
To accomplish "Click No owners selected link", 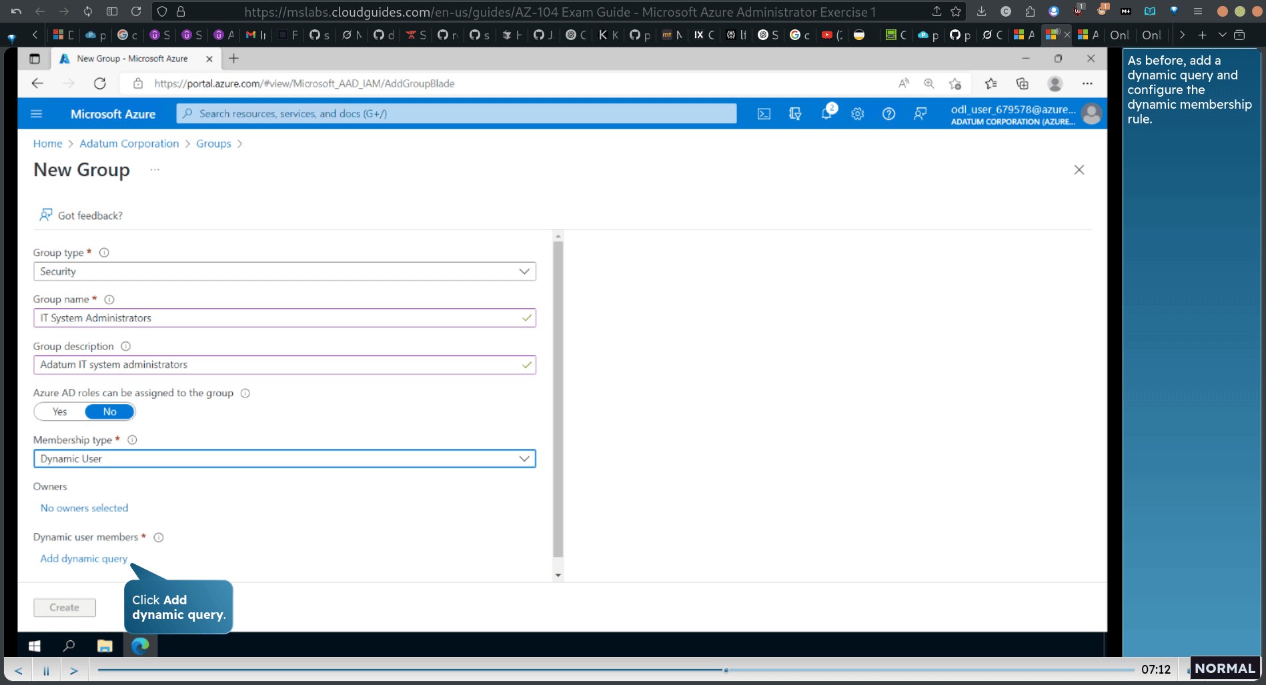I will [x=84, y=508].
